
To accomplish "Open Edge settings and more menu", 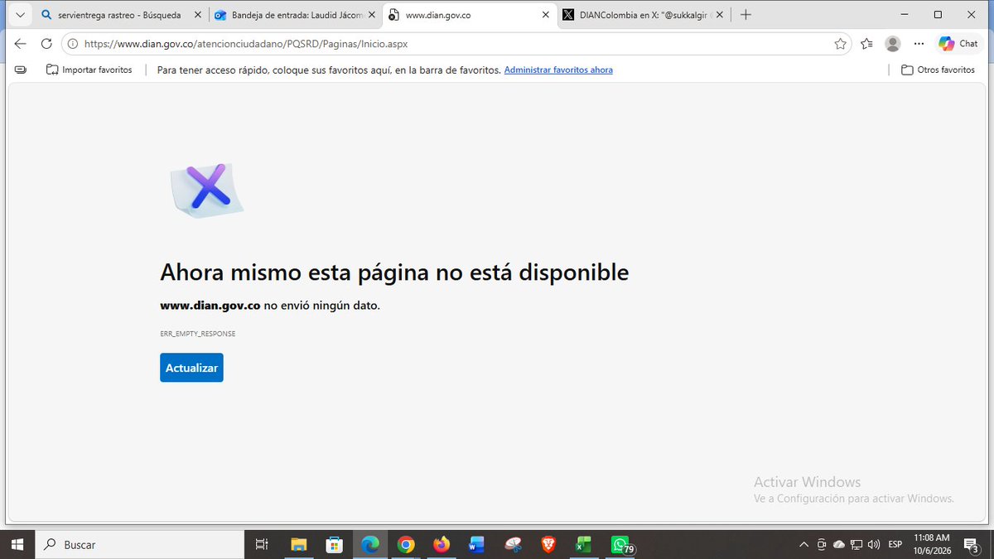I will [x=918, y=44].
